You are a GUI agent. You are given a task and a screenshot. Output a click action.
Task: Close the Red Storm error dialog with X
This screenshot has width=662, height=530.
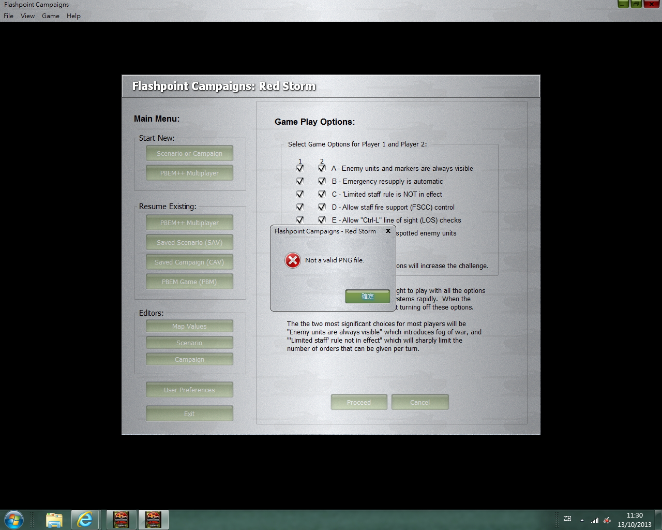(388, 231)
